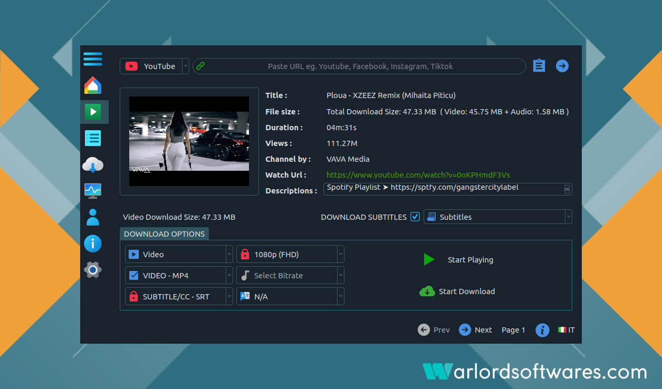Click the views value '111.27M'
This screenshot has width=662, height=389.
[342, 143]
